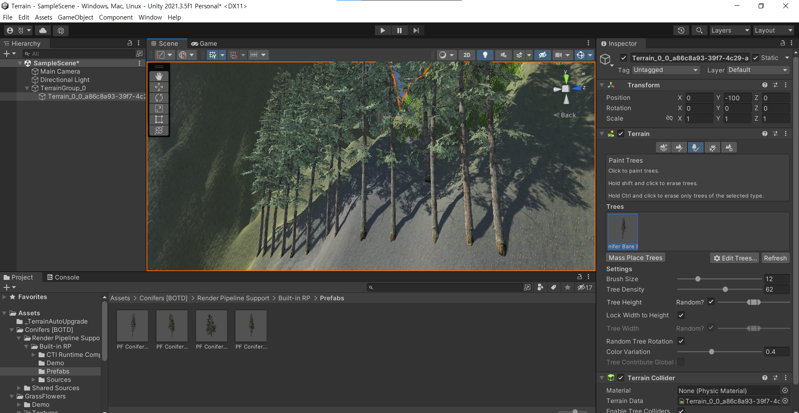Select the Rect tool in scene toolbar

(x=159, y=119)
